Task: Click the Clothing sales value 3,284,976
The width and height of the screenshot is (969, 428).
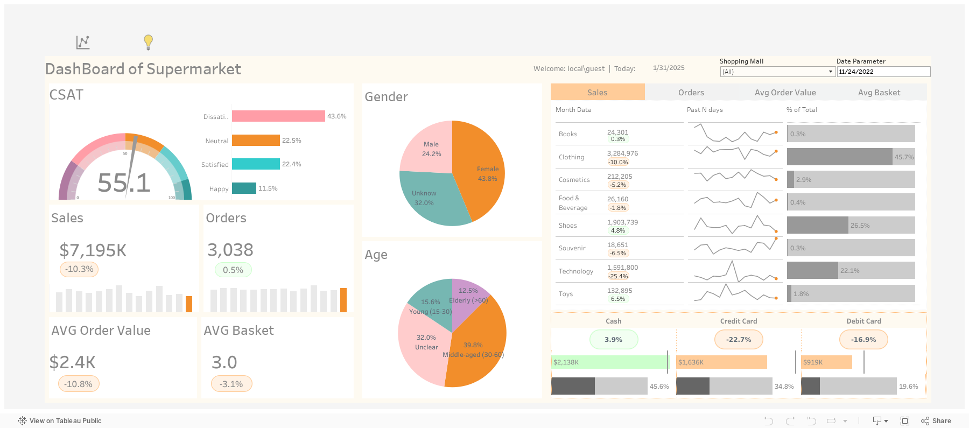Action: pos(623,153)
